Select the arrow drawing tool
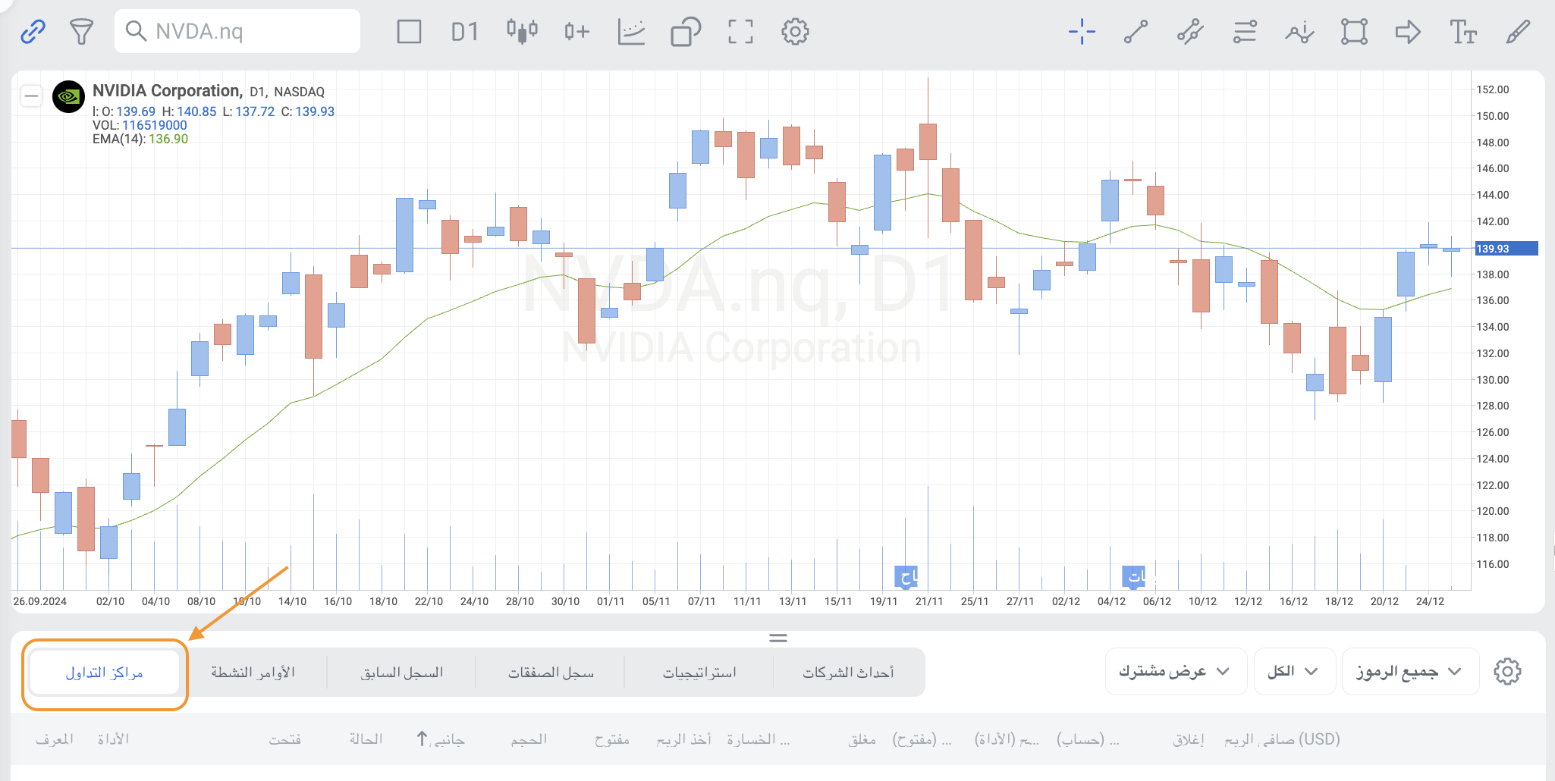Screen dimensions: 1555x781 click(x=1408, y=32)
